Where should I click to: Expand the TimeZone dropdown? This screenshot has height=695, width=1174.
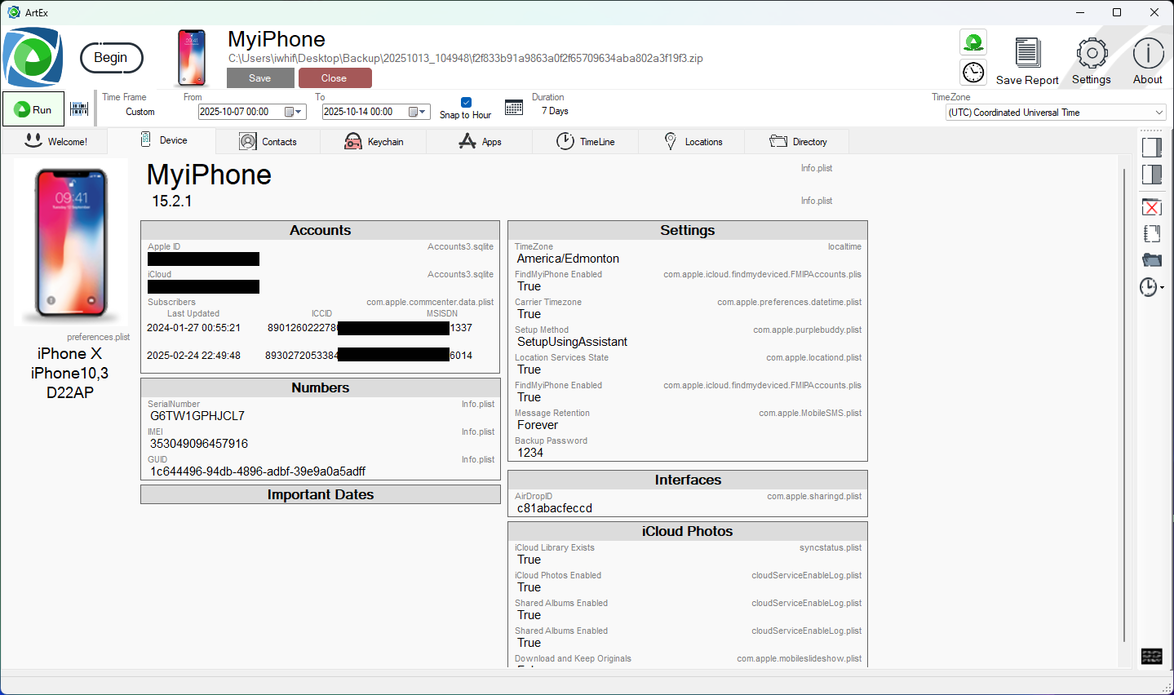click(x=1158, y=113)
